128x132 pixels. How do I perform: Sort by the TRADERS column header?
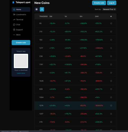click(x=44, y=16)
